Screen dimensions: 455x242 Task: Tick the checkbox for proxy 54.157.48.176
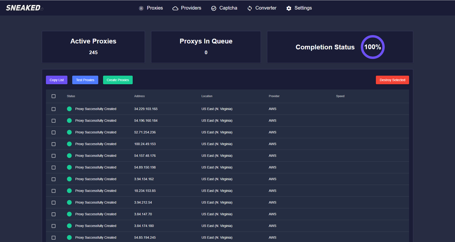click(x=53, y=156)
